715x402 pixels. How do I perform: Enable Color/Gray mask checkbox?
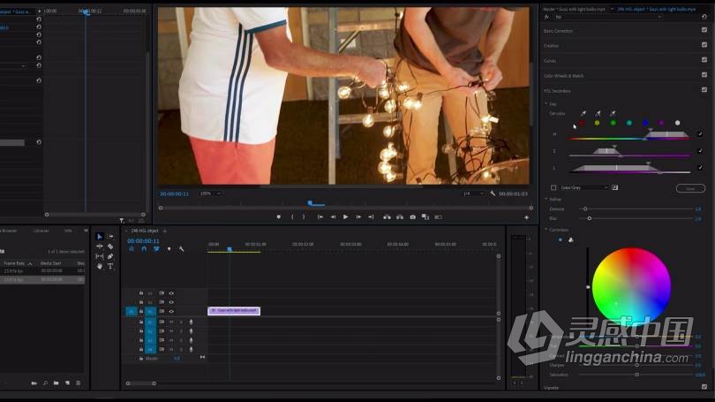553,187
